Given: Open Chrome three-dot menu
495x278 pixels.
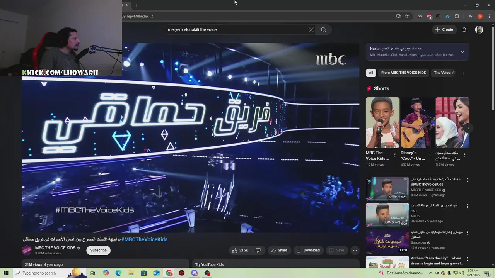Looking at the screenshot, I should (489, 16).
